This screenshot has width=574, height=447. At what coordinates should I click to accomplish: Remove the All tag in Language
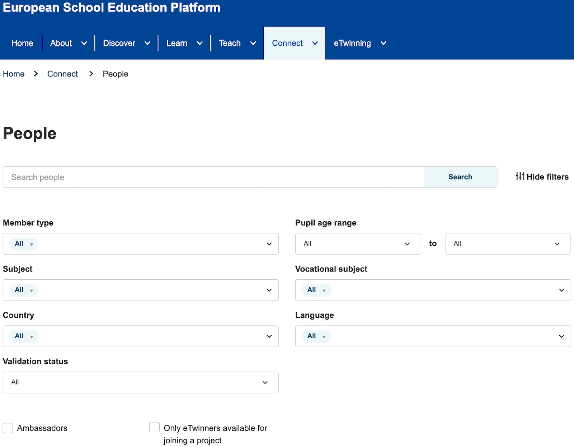(324, 337)
